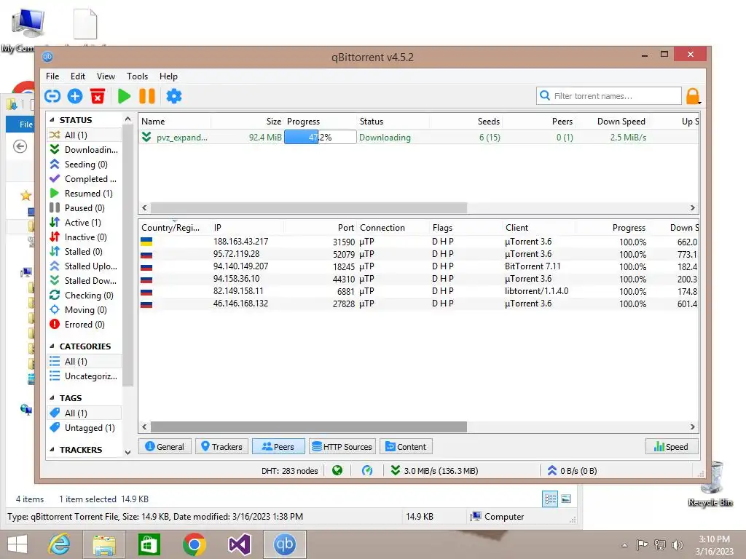This screenshot has height=559, width=746.
Task: Switch to the General tab
Action: click(x=165, y=447)
